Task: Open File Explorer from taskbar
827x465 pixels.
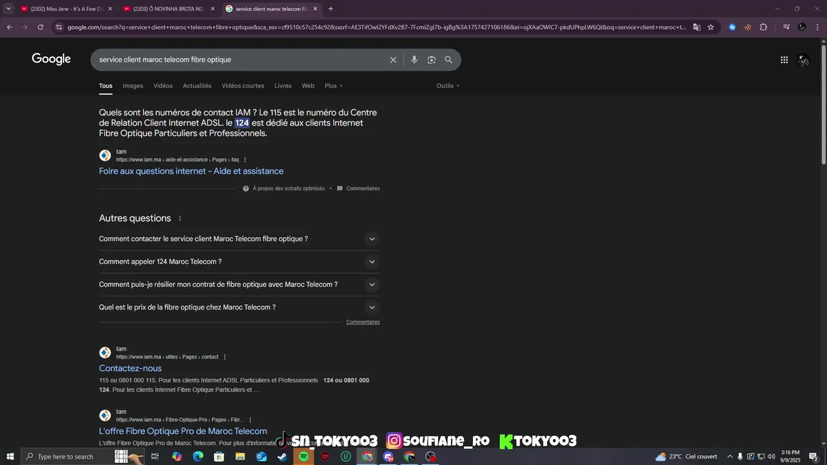Action: [240, 457]
